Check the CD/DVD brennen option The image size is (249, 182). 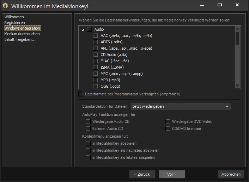[x=168, y=128]
